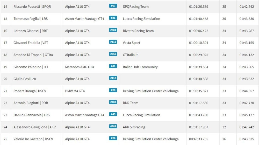Click total time 01:01:40.458
Viewport: 259px width, 145px height.
tap(199, 19)
